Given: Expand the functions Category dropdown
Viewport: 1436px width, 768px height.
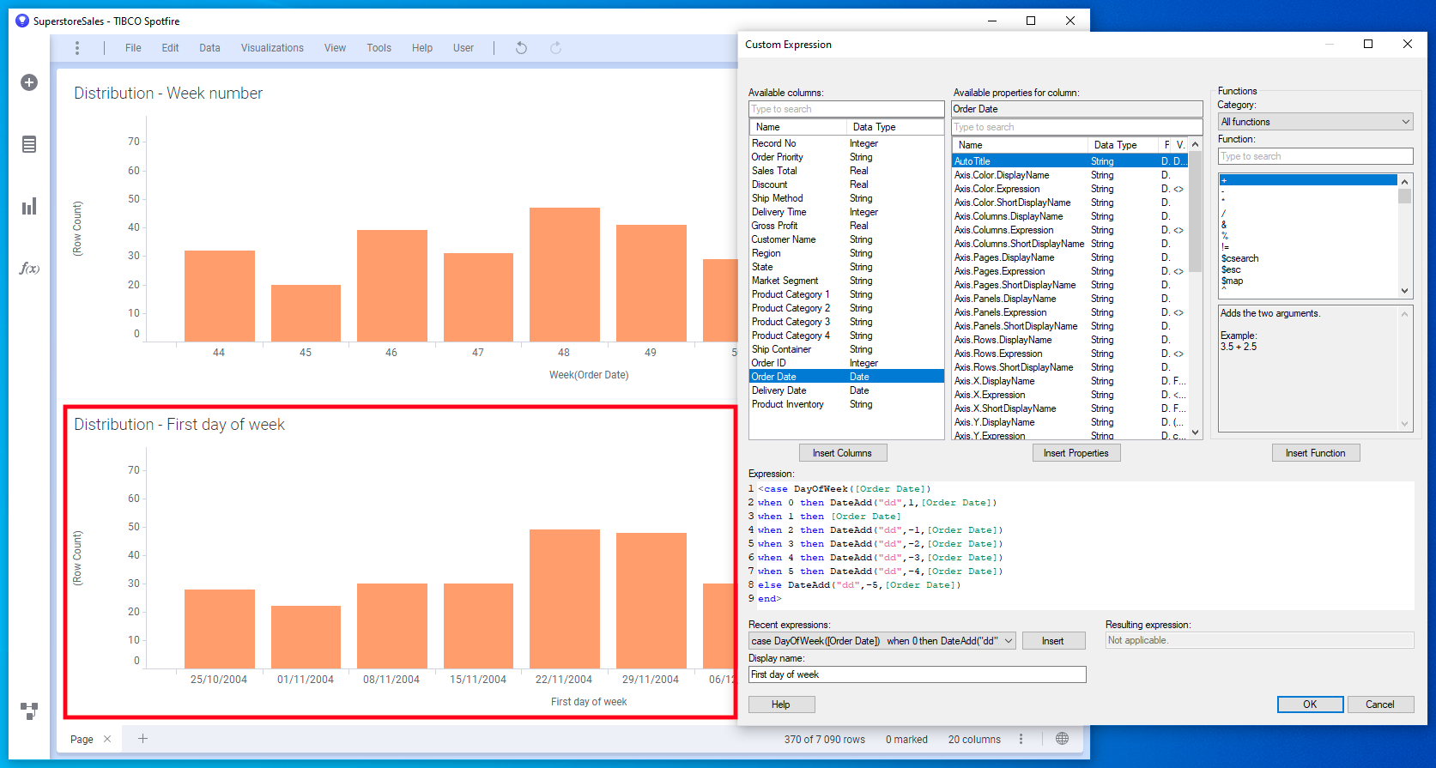Looking at the screenshot, I should click(1314, 122).
